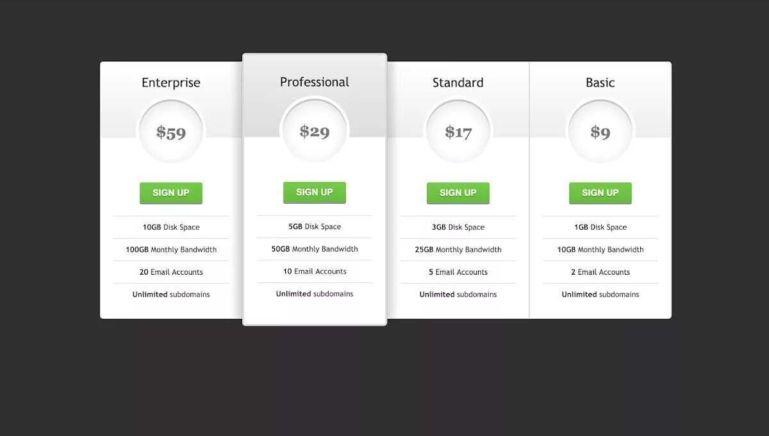The height and width of the screenshot is (436, 769).
Task: Click the Standard plan heading
Action: click(458, 83)
